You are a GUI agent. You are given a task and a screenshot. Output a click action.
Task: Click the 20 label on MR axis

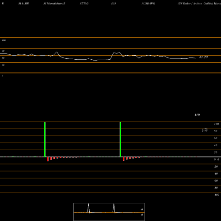pos(216,152)
